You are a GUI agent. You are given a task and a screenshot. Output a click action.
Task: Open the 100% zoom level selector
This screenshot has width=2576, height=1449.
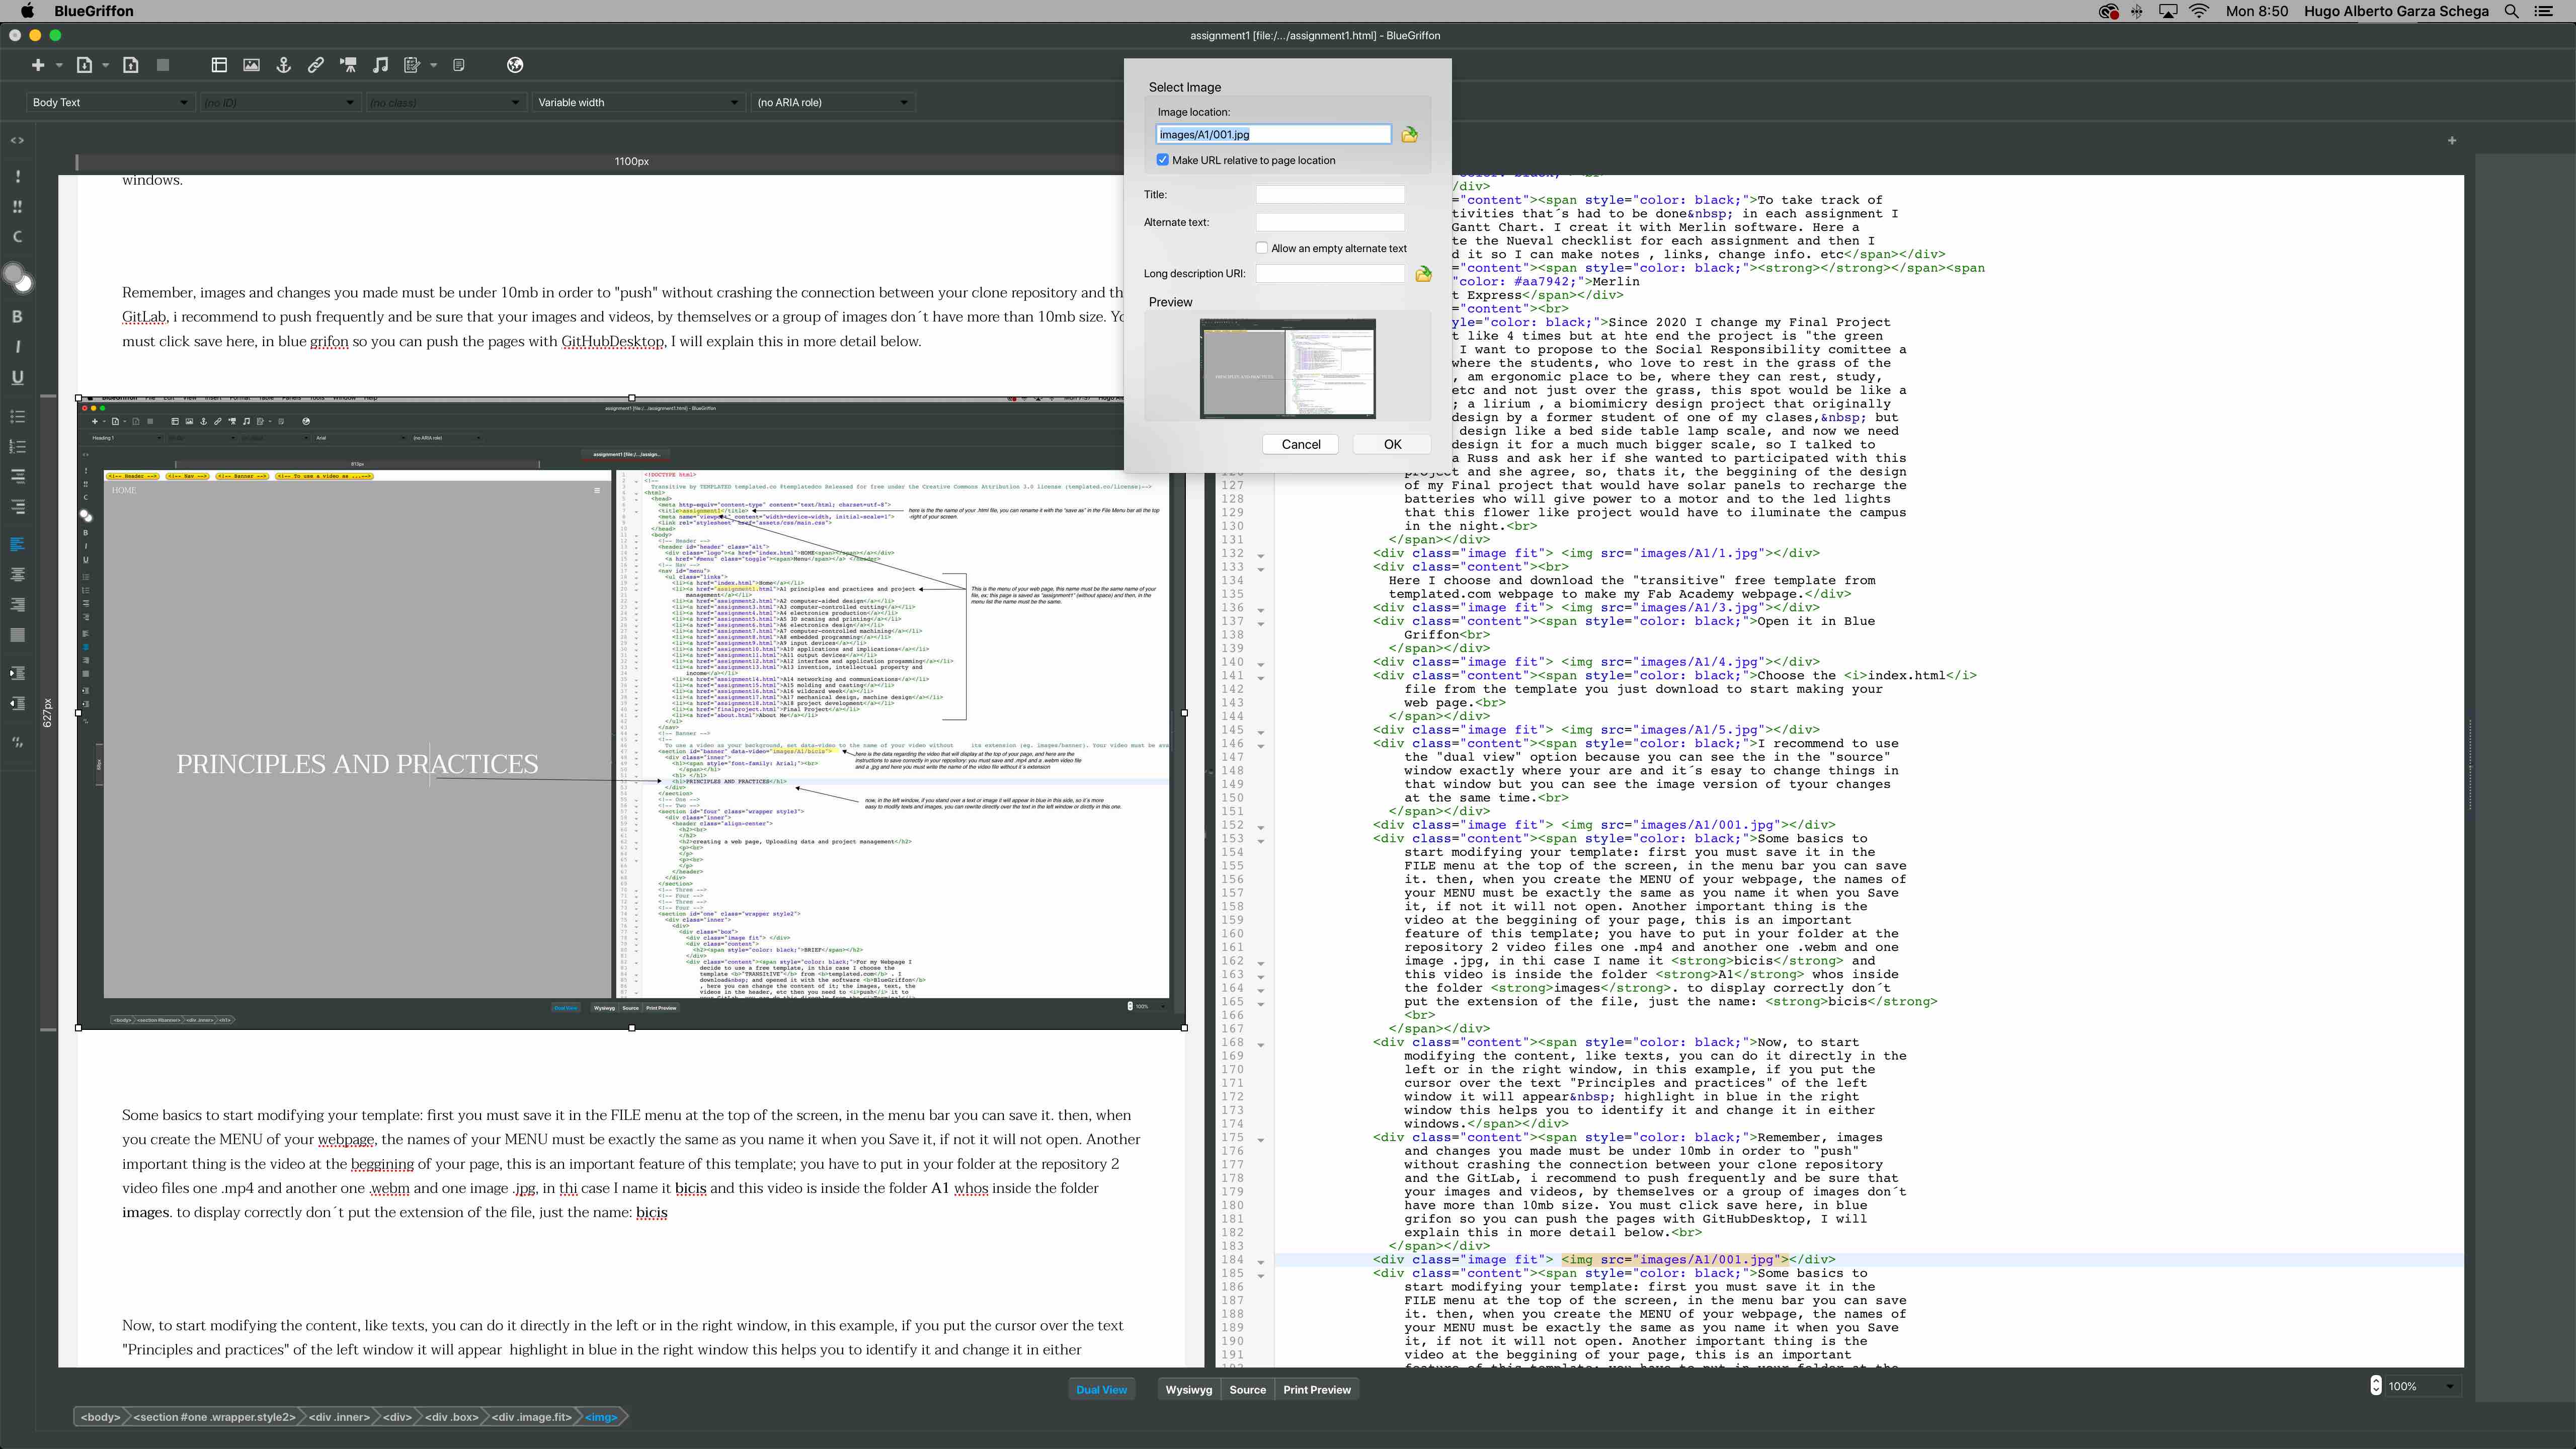tap(2420, 1386)
